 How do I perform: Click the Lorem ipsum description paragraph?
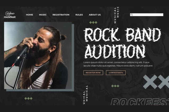pyautogui.click(x=118, y=64)
